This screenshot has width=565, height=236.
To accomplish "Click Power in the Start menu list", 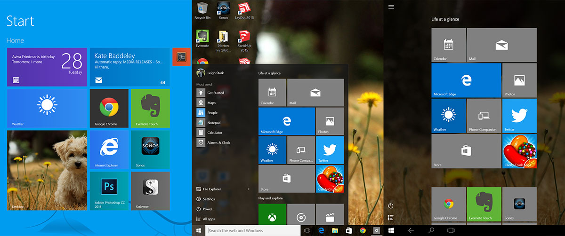I will coord(207,209).
